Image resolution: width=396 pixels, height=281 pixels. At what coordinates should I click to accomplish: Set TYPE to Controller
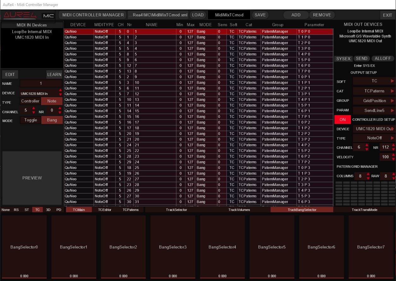pyautogui.click(x=30, y=101)
